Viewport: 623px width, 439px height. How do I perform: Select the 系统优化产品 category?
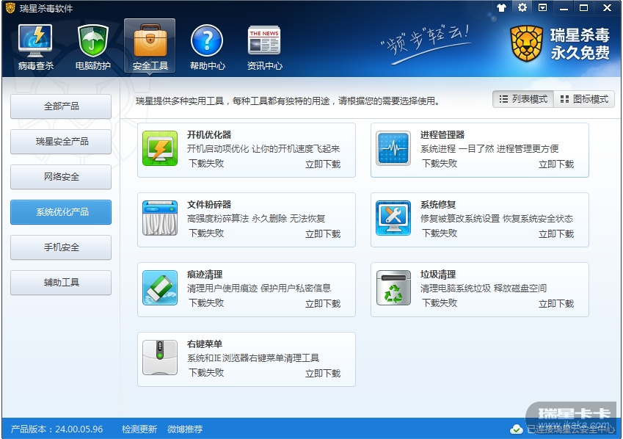click(x=61, y=212)
